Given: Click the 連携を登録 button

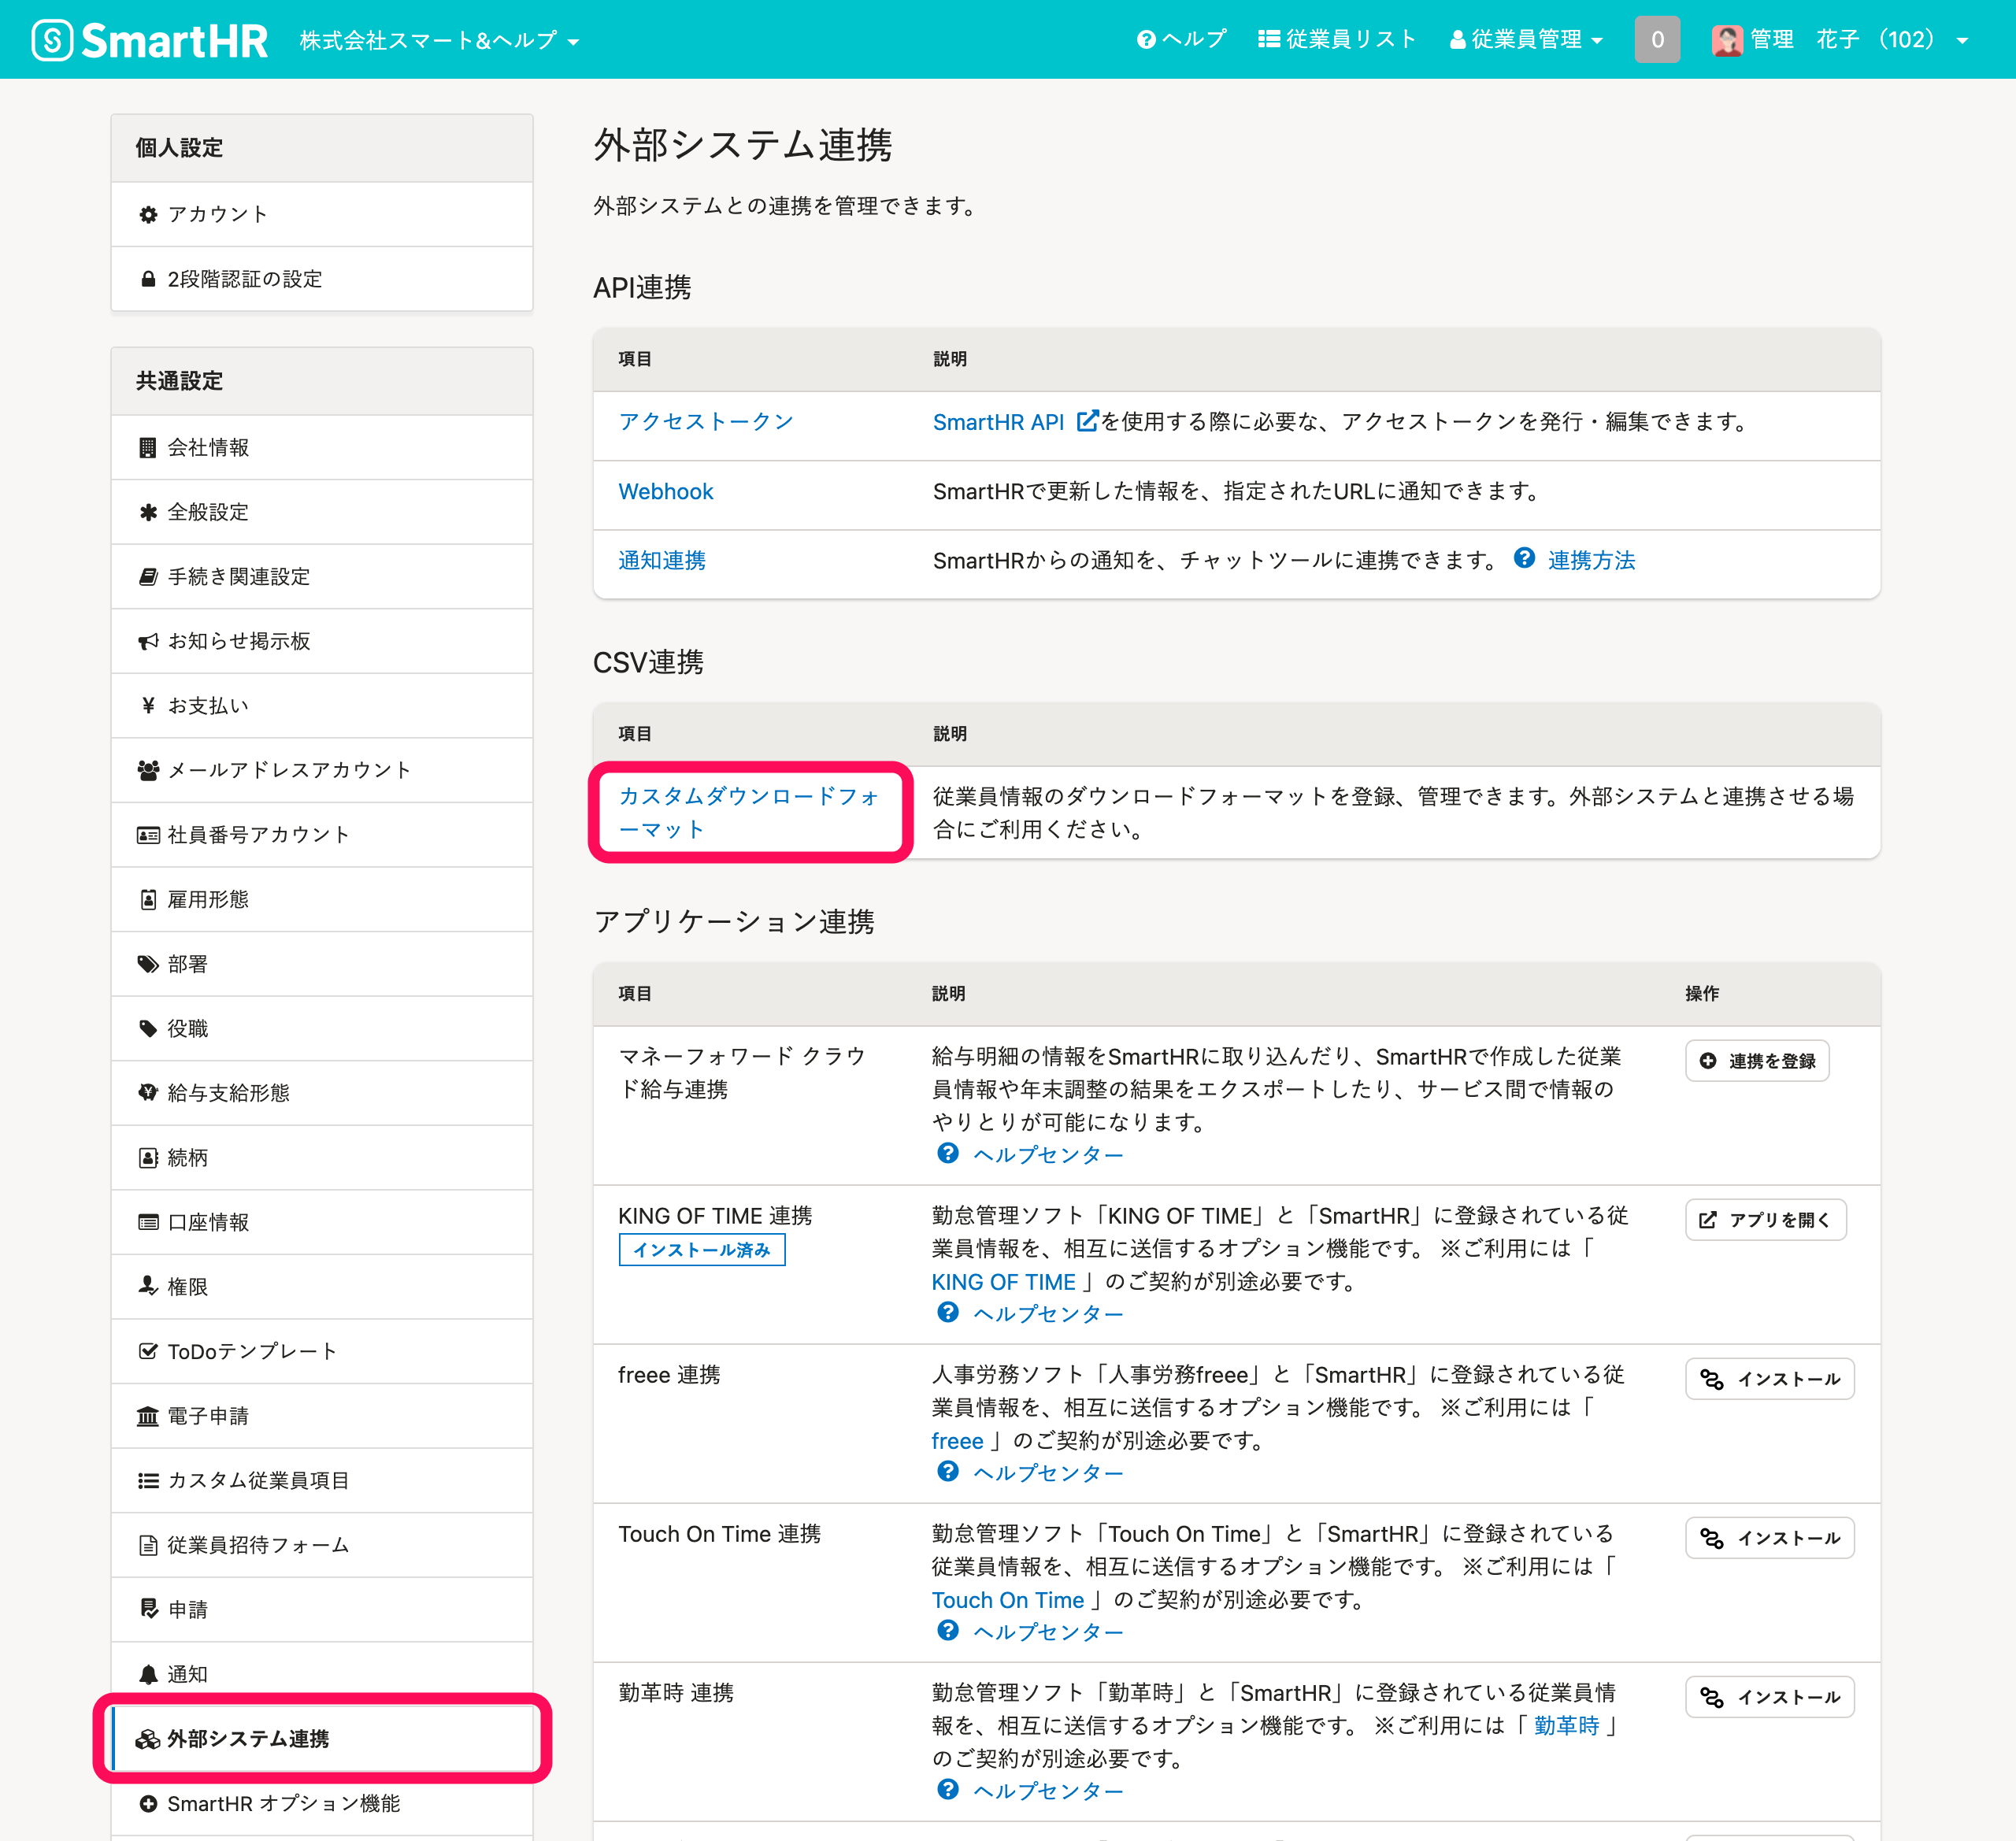Looking at the screenshot, I should click(x=1757, y=1061).
